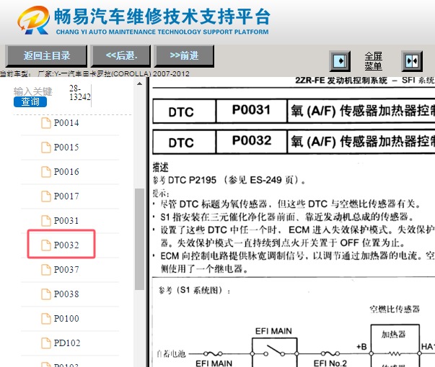Click the EFI MAIN relay in diagram
Image resolution: width=435 pixels, height=367 pixels.
click(x=274, y=353)
